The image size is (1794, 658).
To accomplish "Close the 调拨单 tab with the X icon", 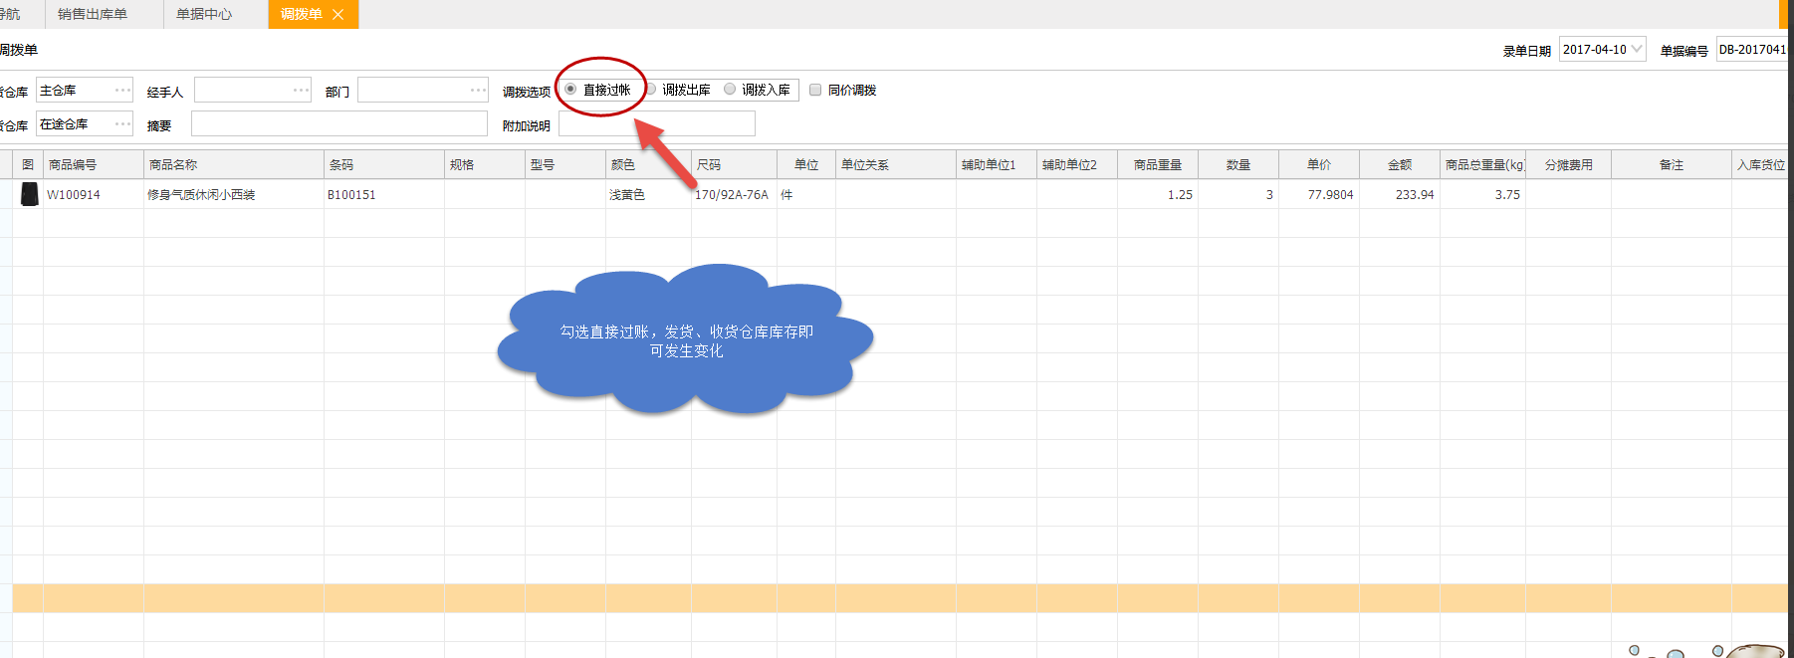I will pos(338,14).
